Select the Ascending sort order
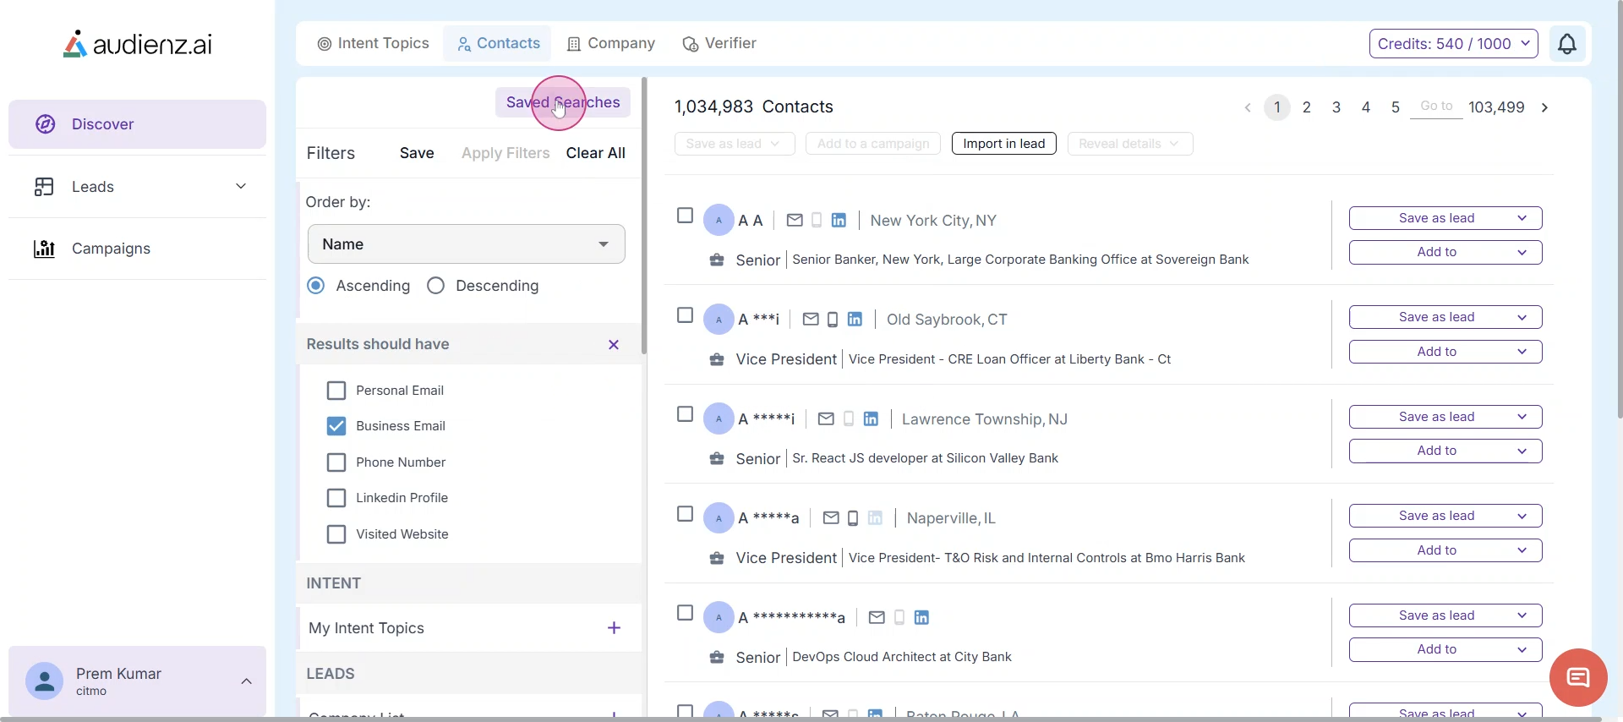 click(316, 286)
